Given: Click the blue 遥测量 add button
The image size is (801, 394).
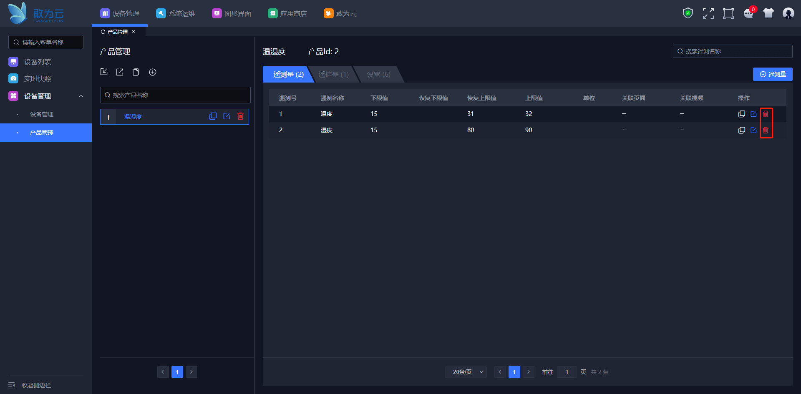Looking at the screenshot, I should click(x=772, y=74).
